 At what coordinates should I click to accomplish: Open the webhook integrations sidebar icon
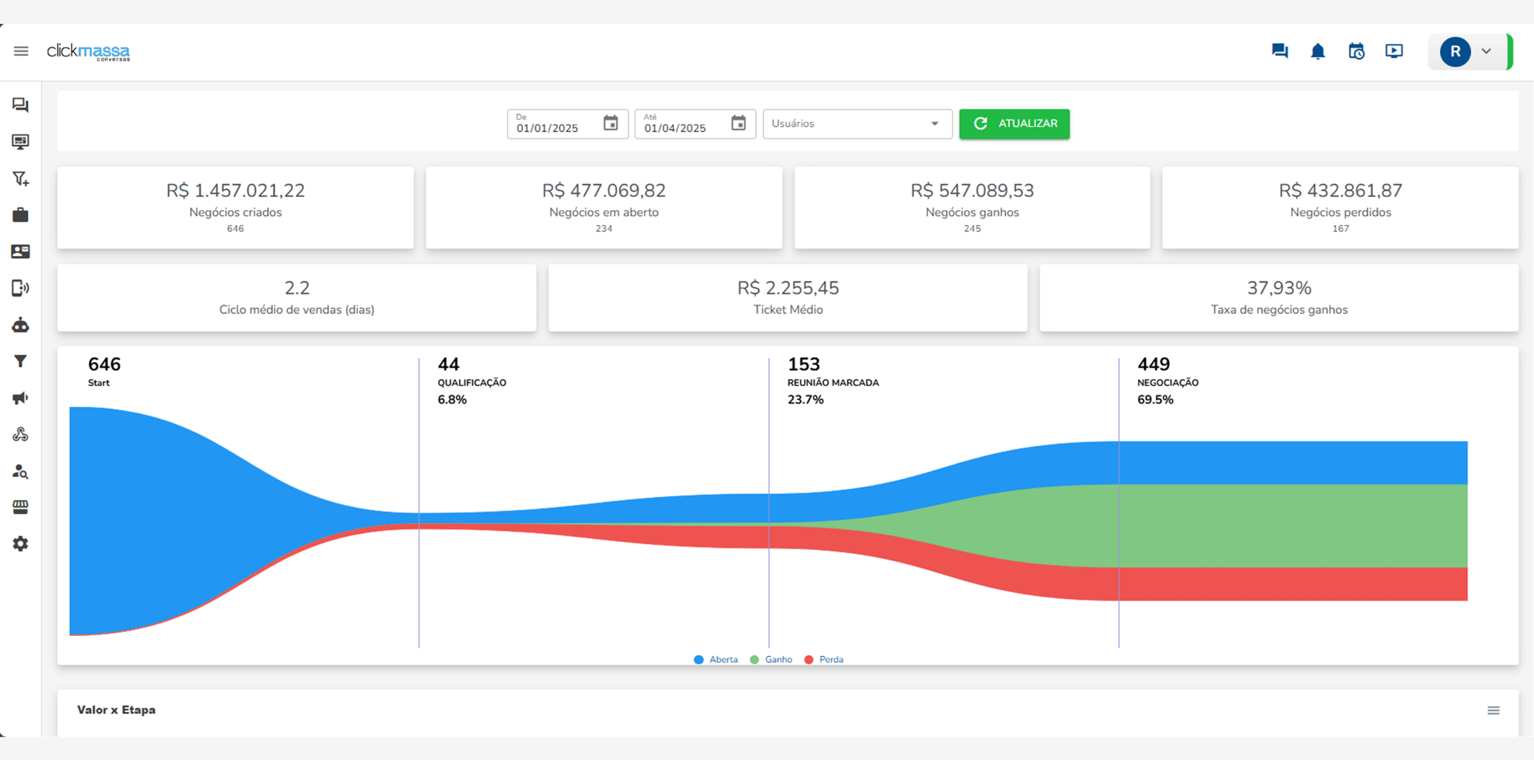click(20, 435)
